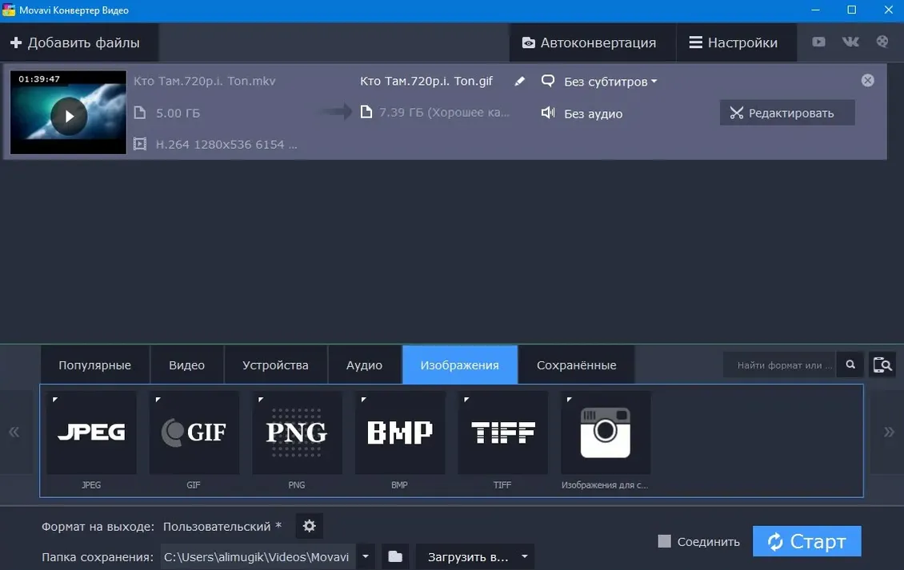The image size is (904, 570).
Task: Switch to the Устройства tab
Action: [x=275, y=365]
